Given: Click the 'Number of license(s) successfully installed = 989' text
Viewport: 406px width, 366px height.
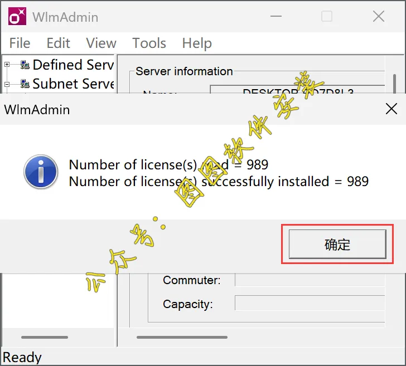Looking at the screenshot, I should tap(219, 181).
